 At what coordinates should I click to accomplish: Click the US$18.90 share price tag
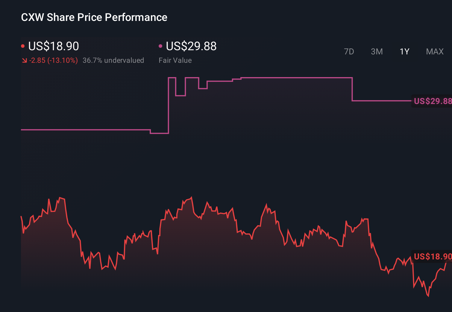click(x=432, y=256)
